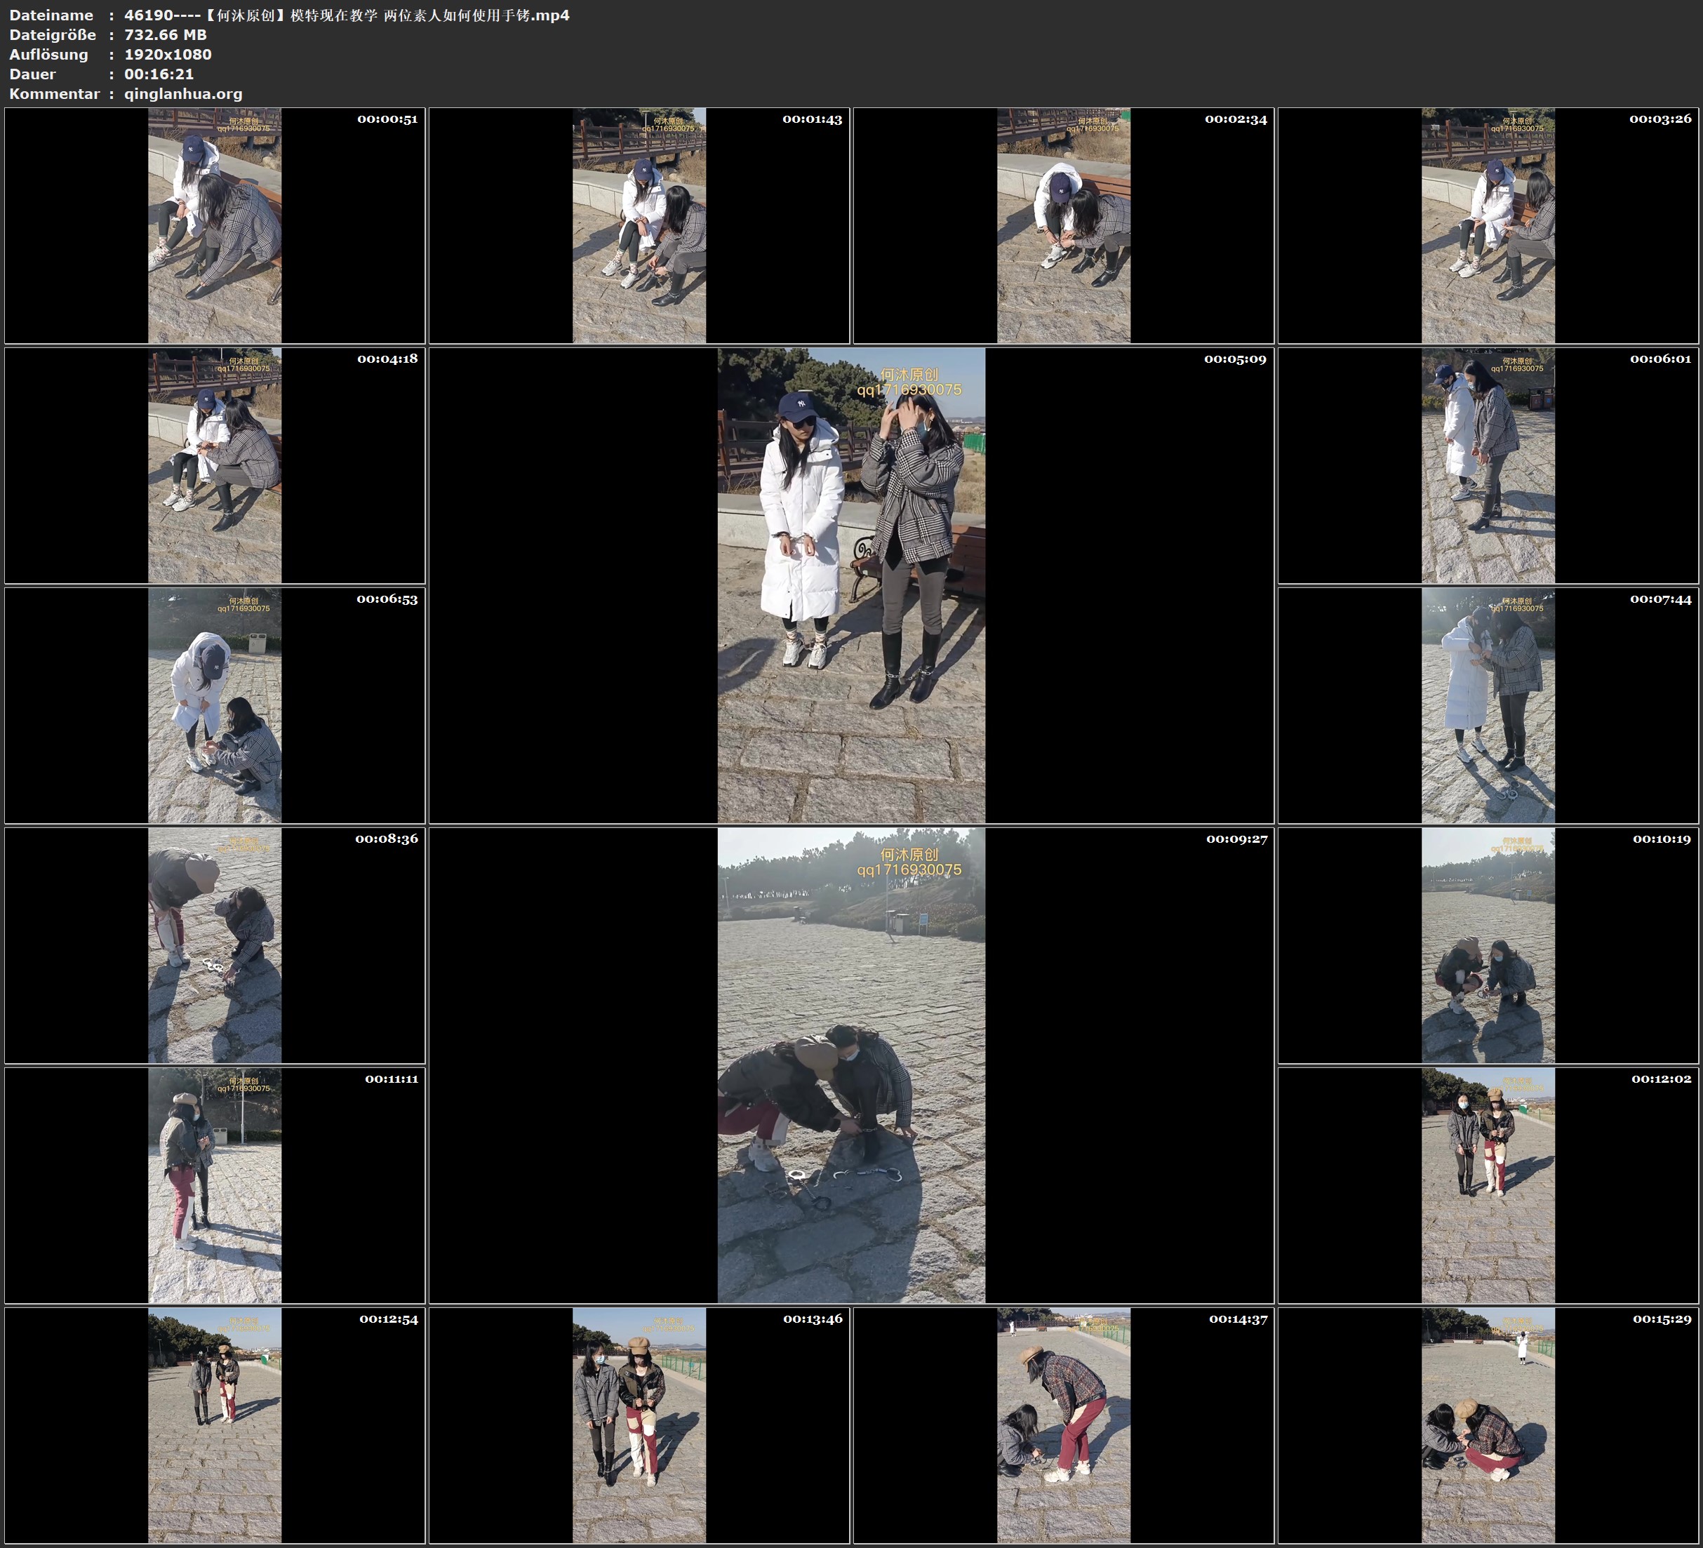Click the large frame at 00:05:09

850,585
